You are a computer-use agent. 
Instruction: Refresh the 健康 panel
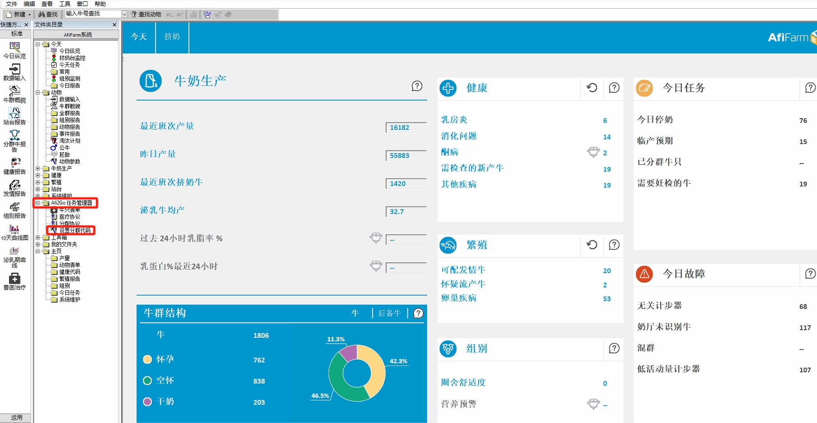pos(592,88)
